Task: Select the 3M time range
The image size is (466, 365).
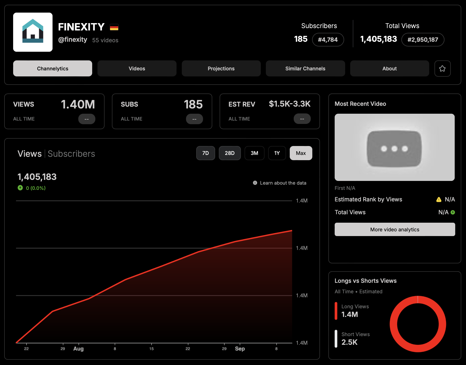Action: (x=254, y=153)
